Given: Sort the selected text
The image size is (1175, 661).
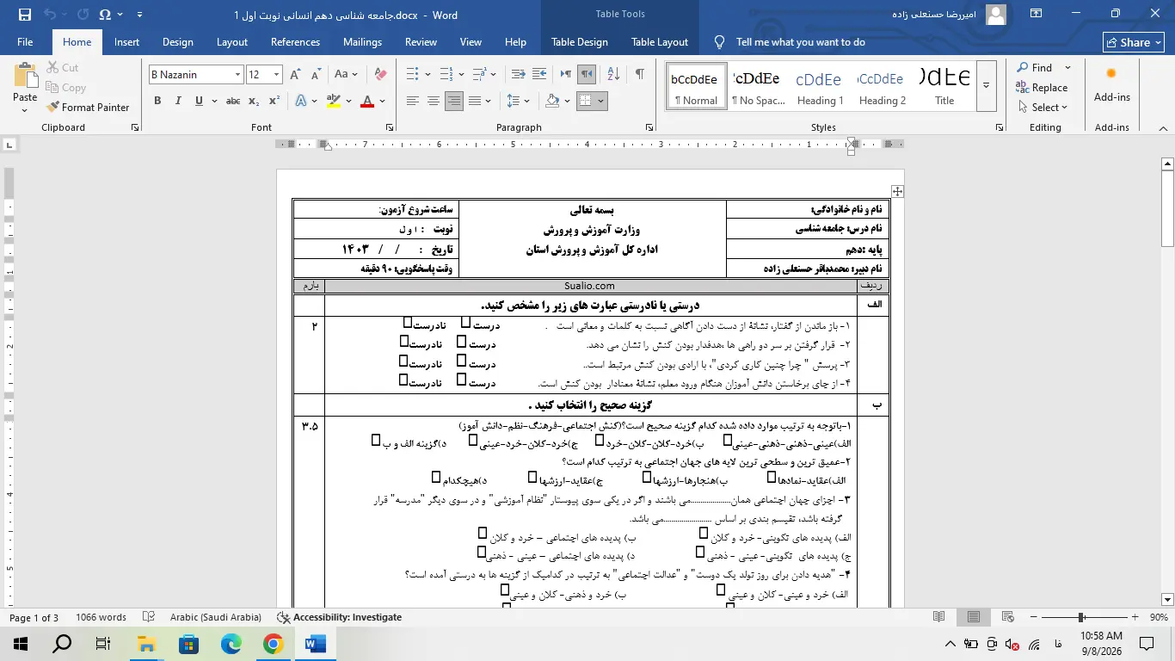Looking at the screenshot, I should tap(613, 75).
